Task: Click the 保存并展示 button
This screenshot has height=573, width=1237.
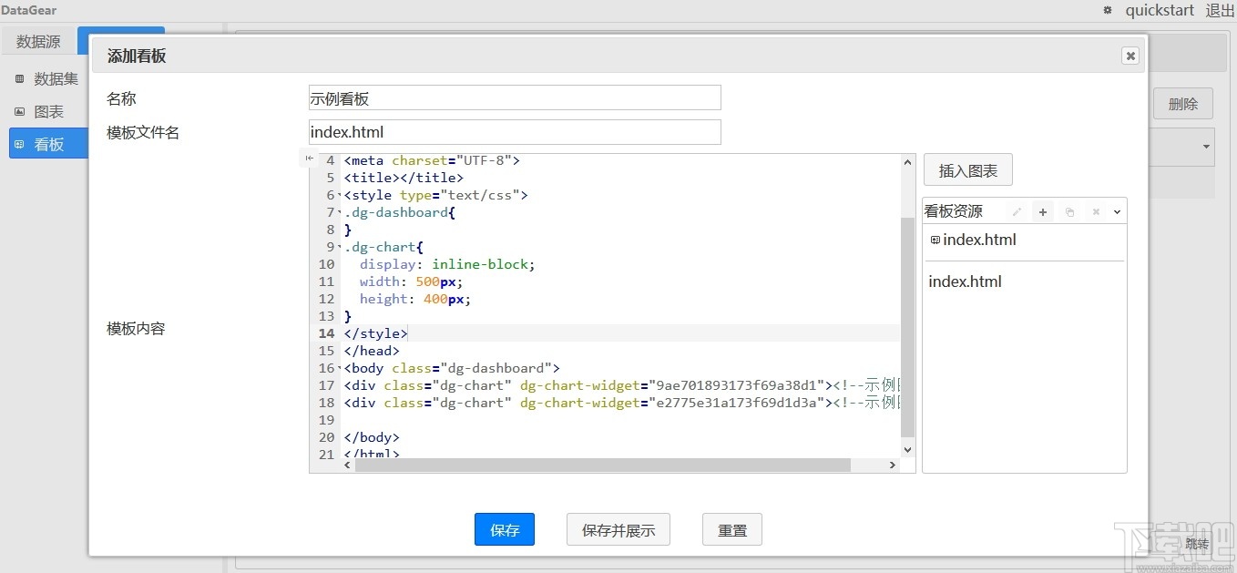Action: coord(618,529)
